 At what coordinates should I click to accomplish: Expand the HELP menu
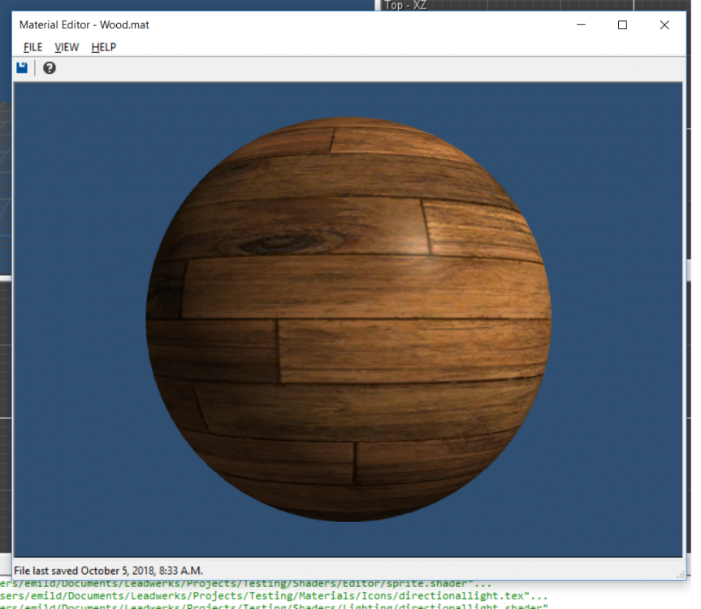click(x=103, y=47)
